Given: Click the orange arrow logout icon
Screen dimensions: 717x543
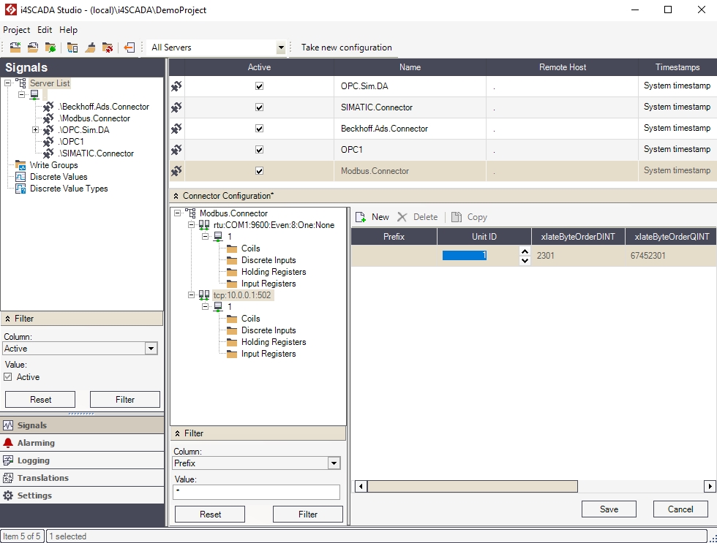Looking at the screenshot, I should pyautogui.click(x=129, y=48).
